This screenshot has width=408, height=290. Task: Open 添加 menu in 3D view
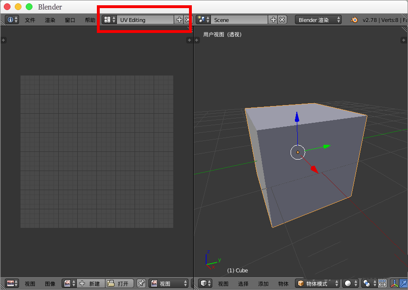263,284
